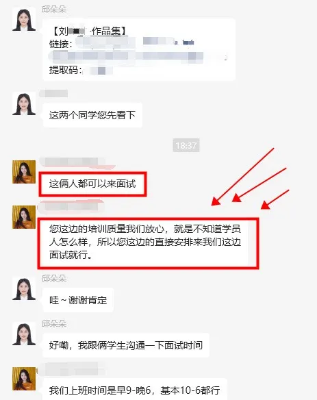
Task: Click orange avatar beside 培训质量 message
Action: tap(24, 217)
